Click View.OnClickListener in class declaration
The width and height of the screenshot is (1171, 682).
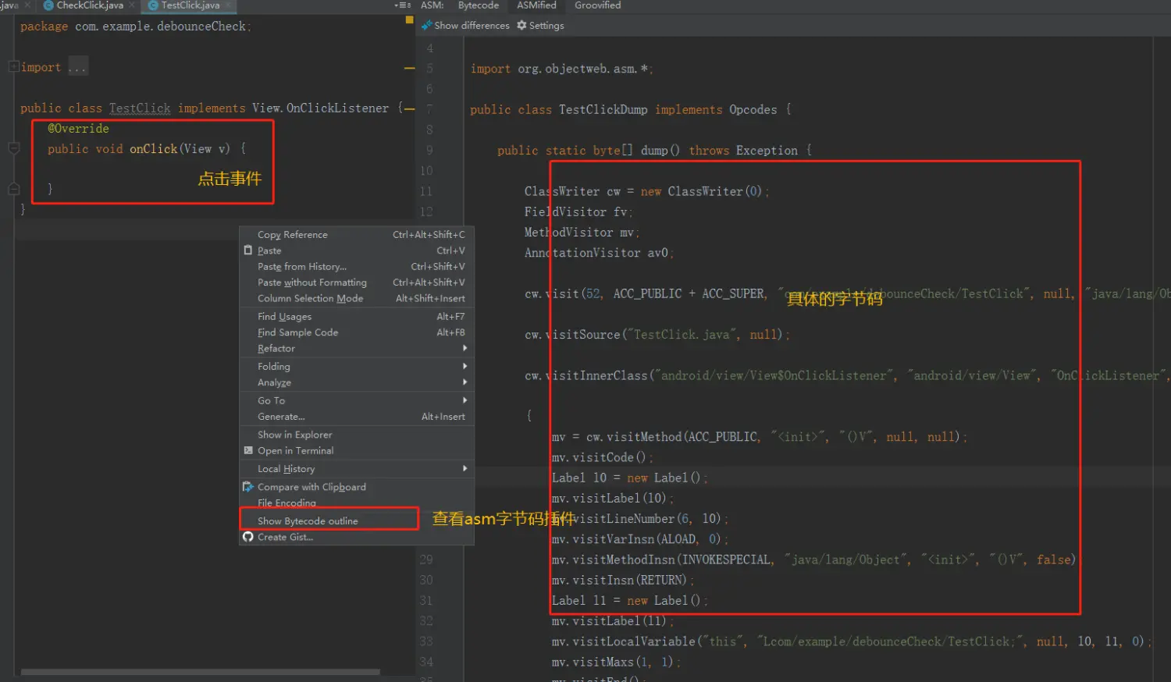(320, 108)
